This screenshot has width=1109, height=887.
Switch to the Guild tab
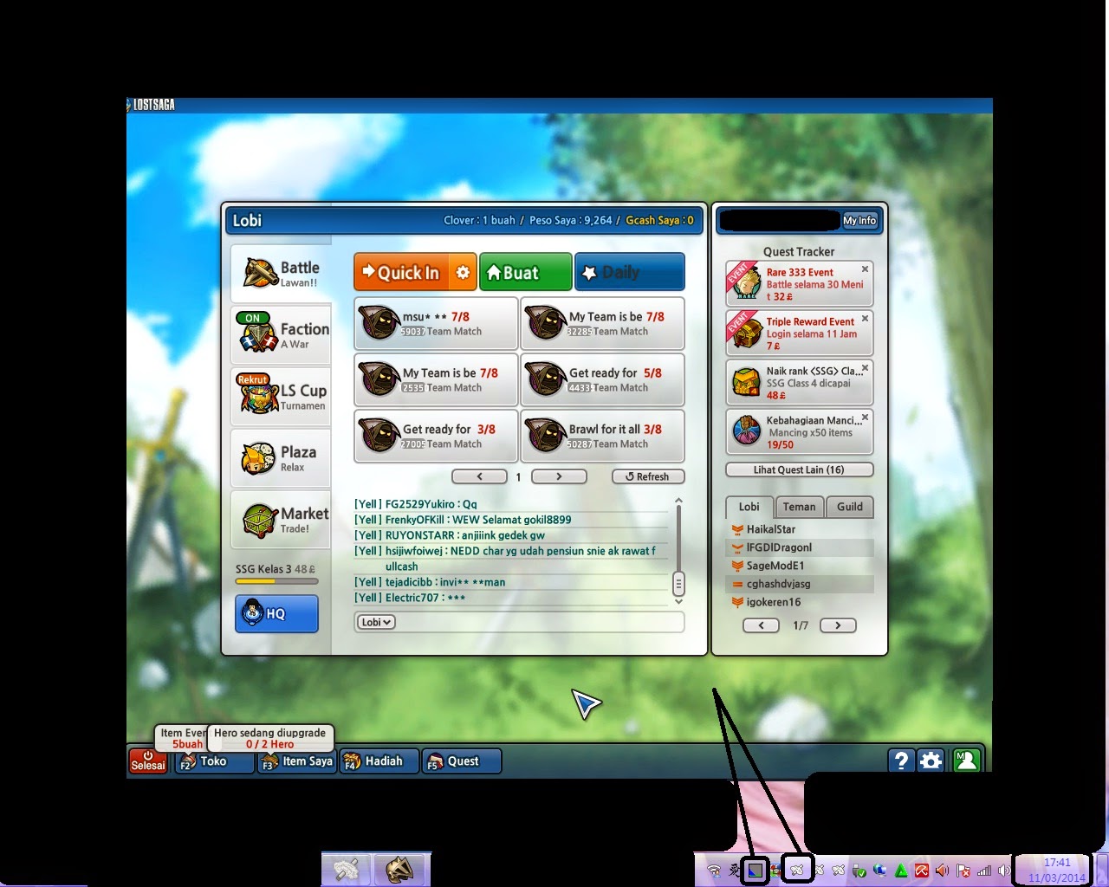tap(849, 507)
